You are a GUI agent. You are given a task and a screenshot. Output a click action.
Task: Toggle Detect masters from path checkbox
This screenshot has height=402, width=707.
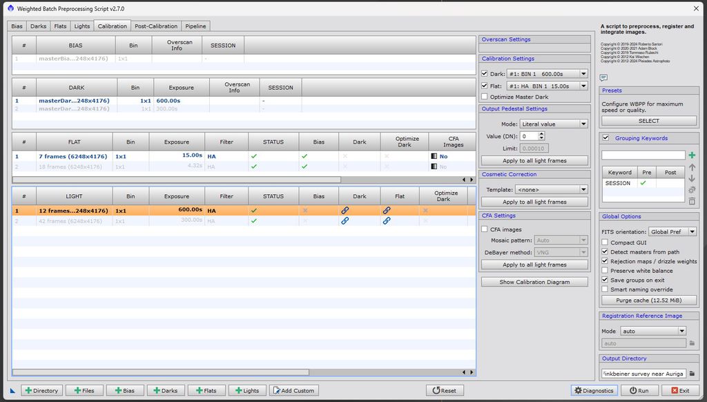tap(605, 251)
